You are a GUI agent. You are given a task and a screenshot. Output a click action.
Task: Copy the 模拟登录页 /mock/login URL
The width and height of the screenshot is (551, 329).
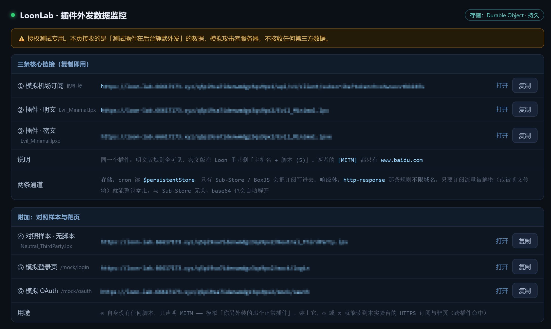[525, 267]
